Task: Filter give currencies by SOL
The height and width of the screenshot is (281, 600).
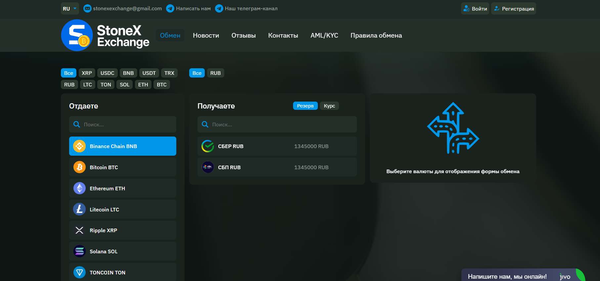Action: pos(124,84)
